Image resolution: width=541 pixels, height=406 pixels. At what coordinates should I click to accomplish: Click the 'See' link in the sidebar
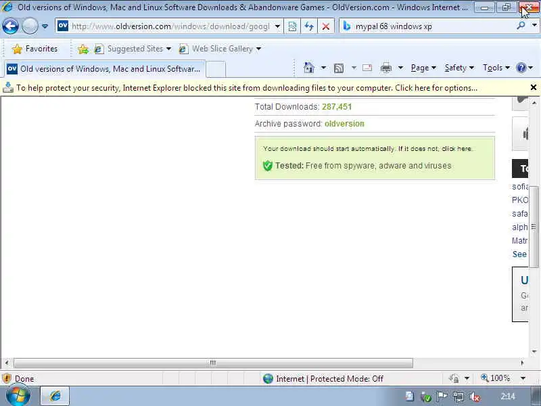pyautogui.click(x=519, y=254)
